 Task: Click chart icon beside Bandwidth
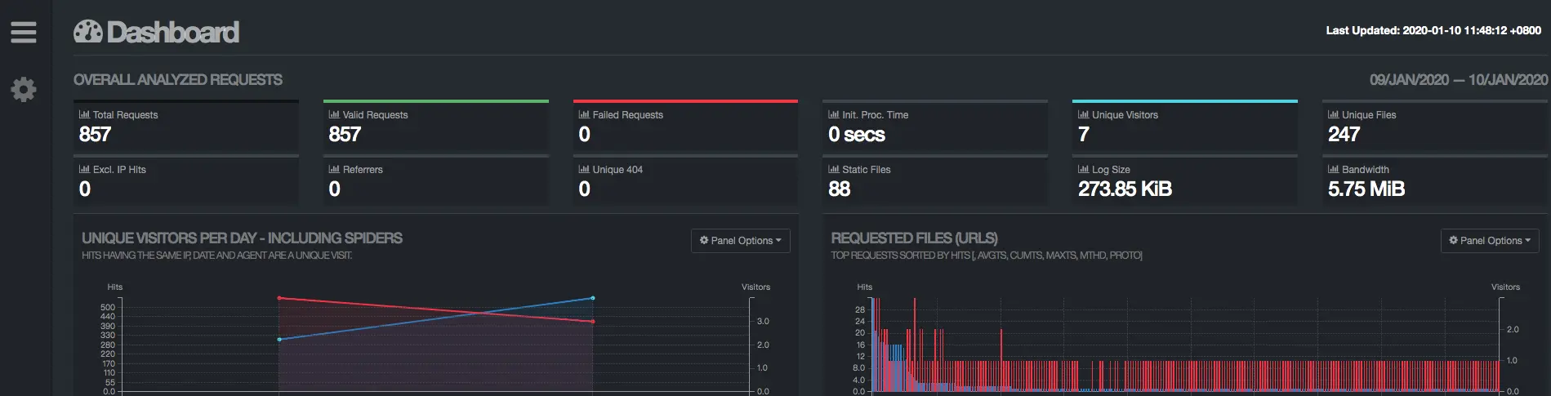(1334, 169)
